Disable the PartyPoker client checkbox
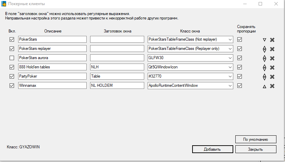This screenshot has height=162, width=285. [x=12, y=76]
